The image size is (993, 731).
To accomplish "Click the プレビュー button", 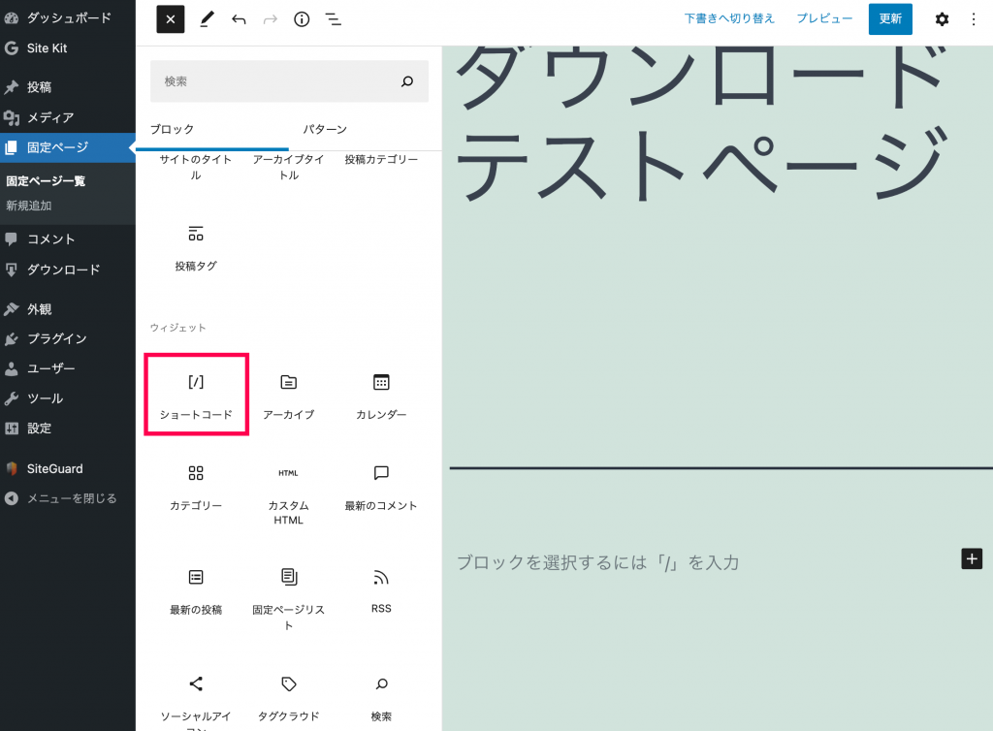I will 824,18.
